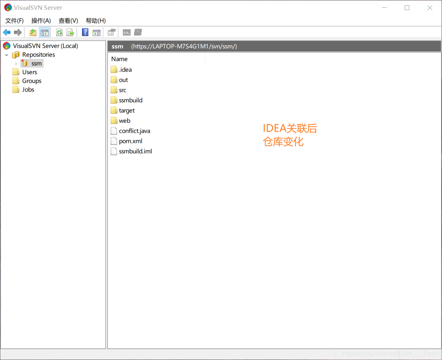Select the pom.xml file
The image size is (442, 360).
[131, 141]
